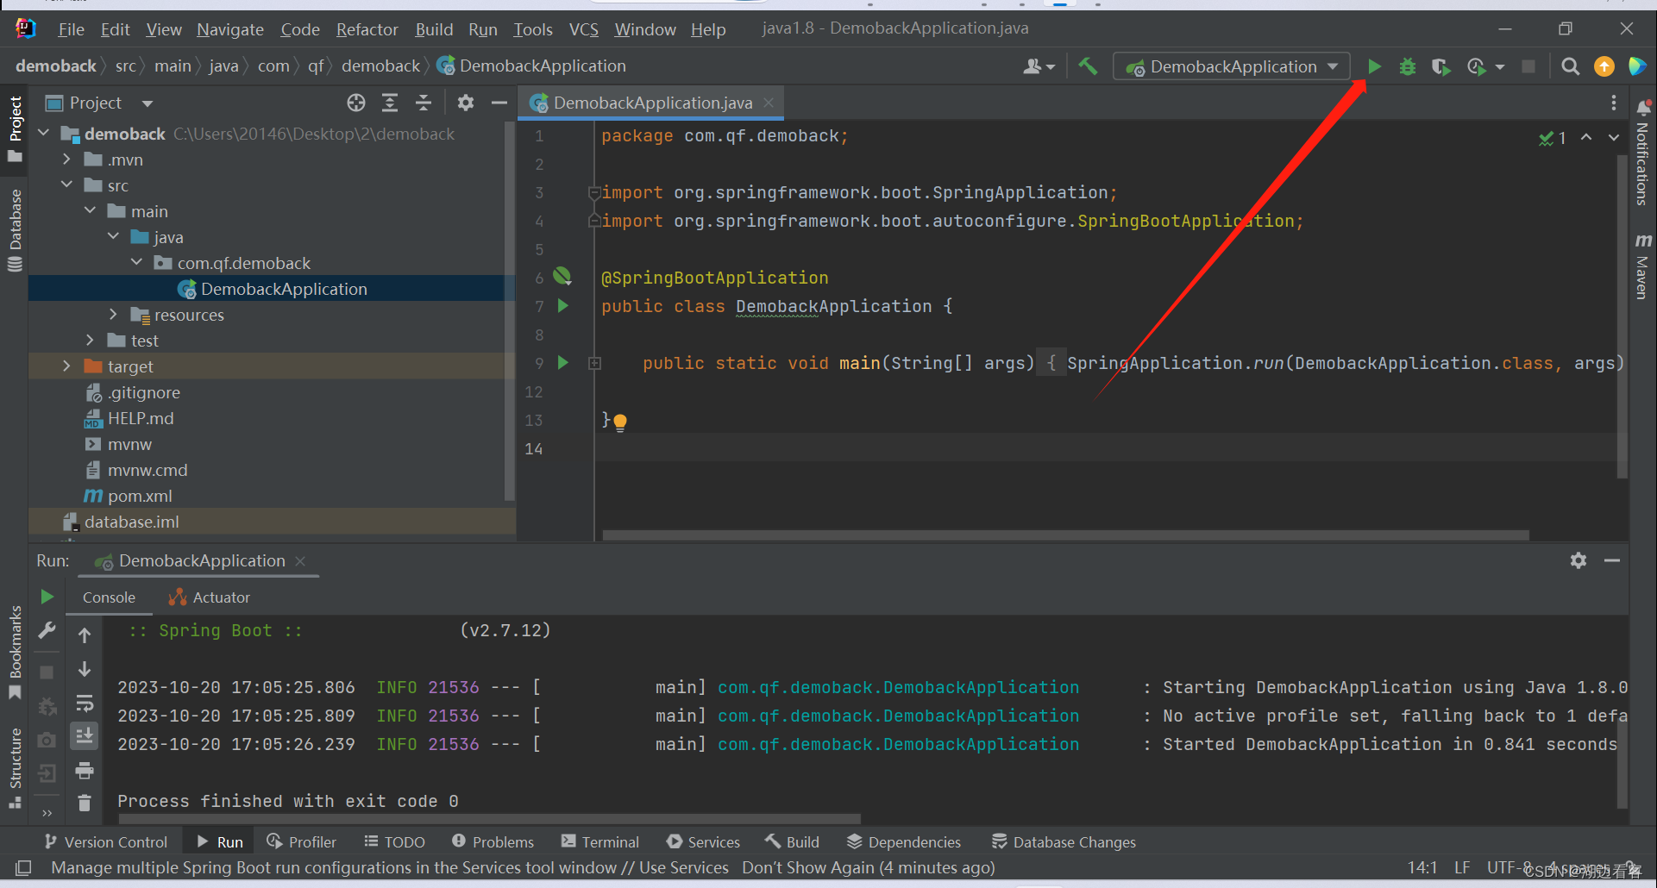The height and width of the screenshot is (888, 1657).
Task: Open Project panel gear options
Action: pos(466,103)
